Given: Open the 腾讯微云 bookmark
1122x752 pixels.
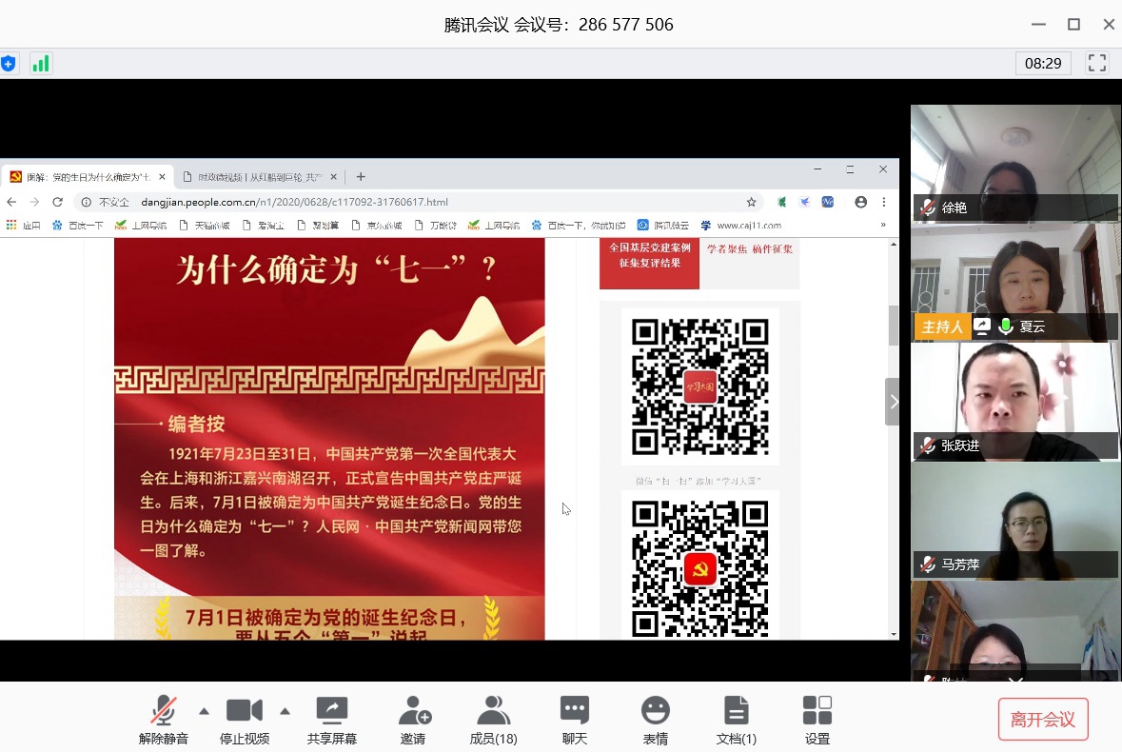Looking at the screenshot, I should [x=663, y=226].
